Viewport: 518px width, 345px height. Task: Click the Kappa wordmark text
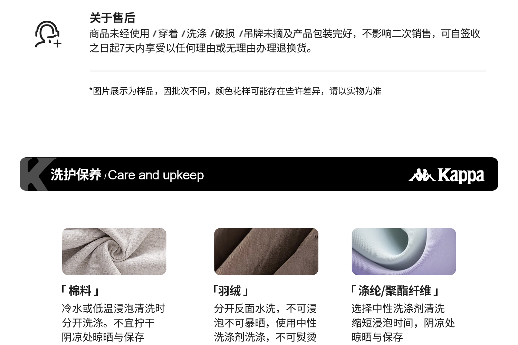(x=461, y=175)
